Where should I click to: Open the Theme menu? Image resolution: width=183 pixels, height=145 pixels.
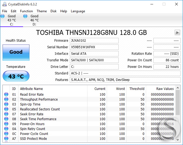click(42, 11)
